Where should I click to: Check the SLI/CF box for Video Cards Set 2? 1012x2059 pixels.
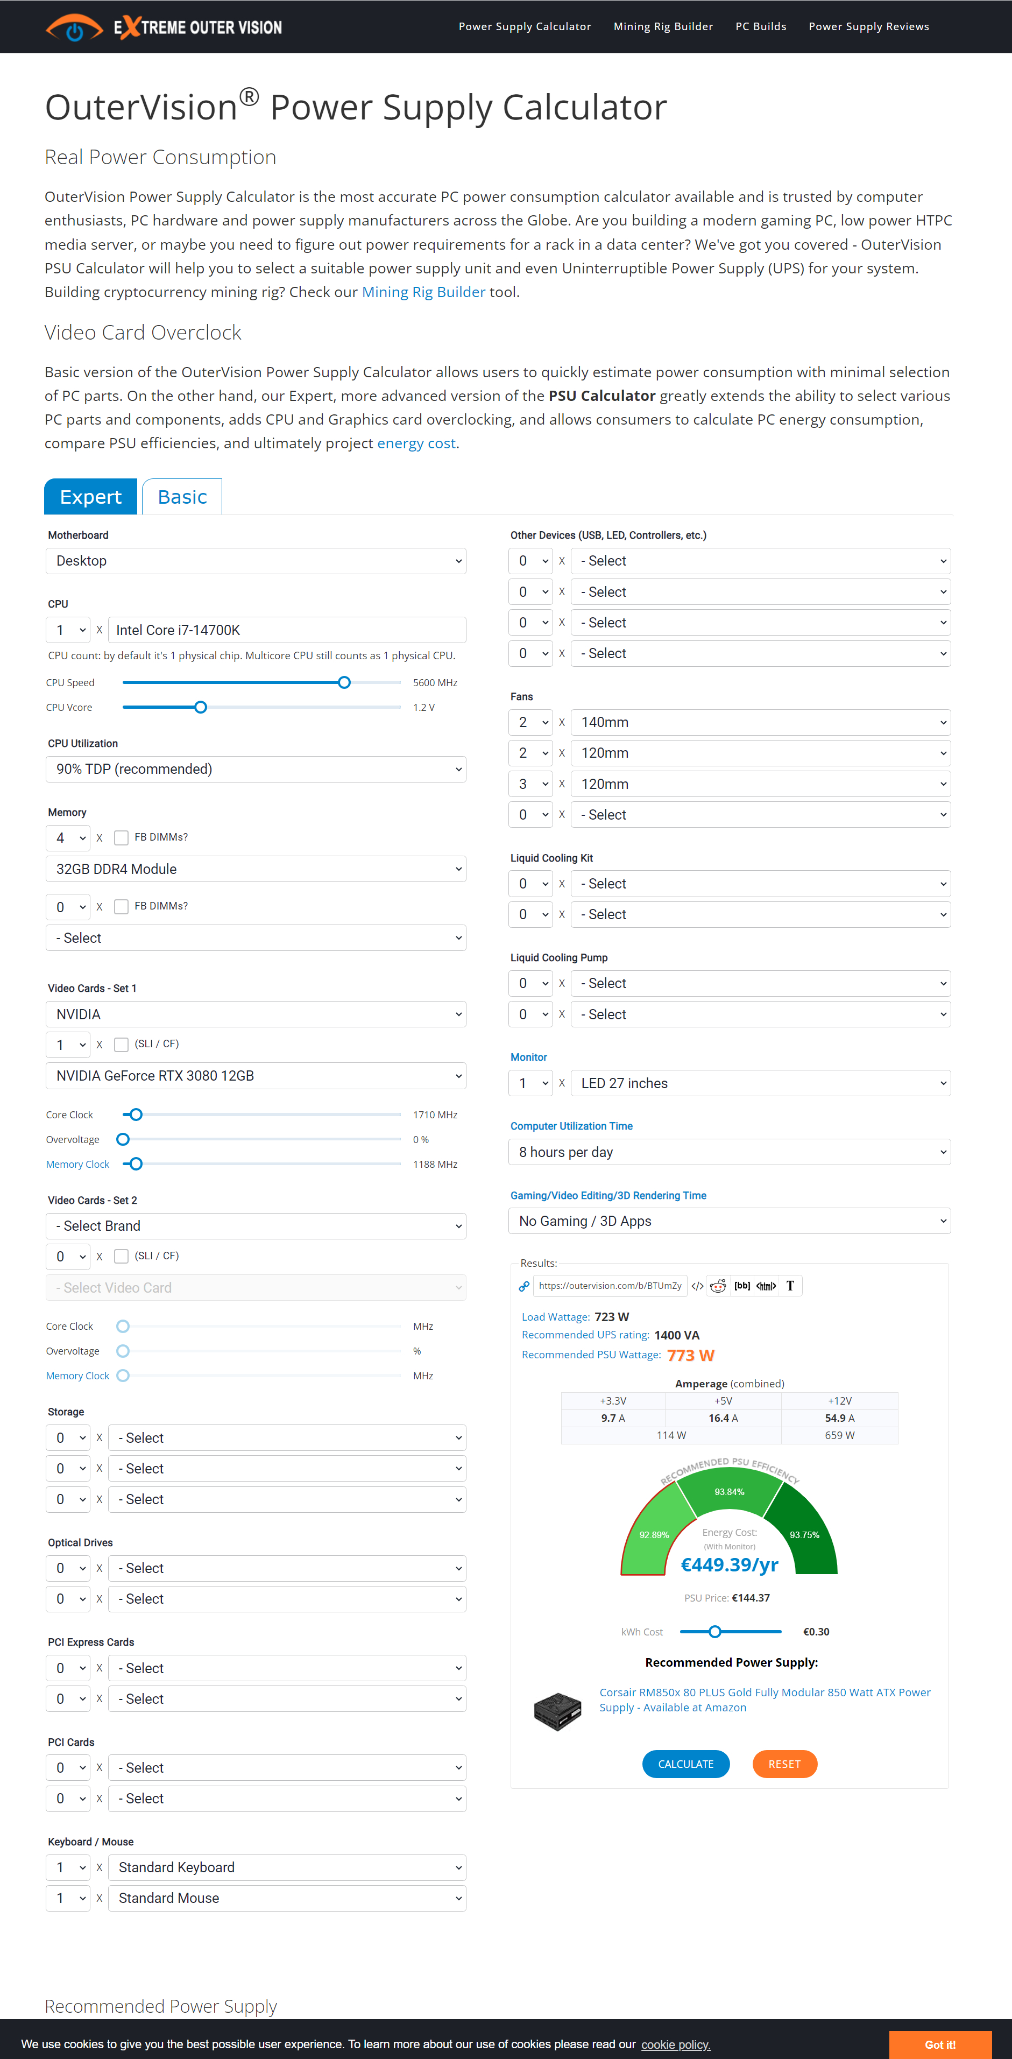coord(122,1257)
